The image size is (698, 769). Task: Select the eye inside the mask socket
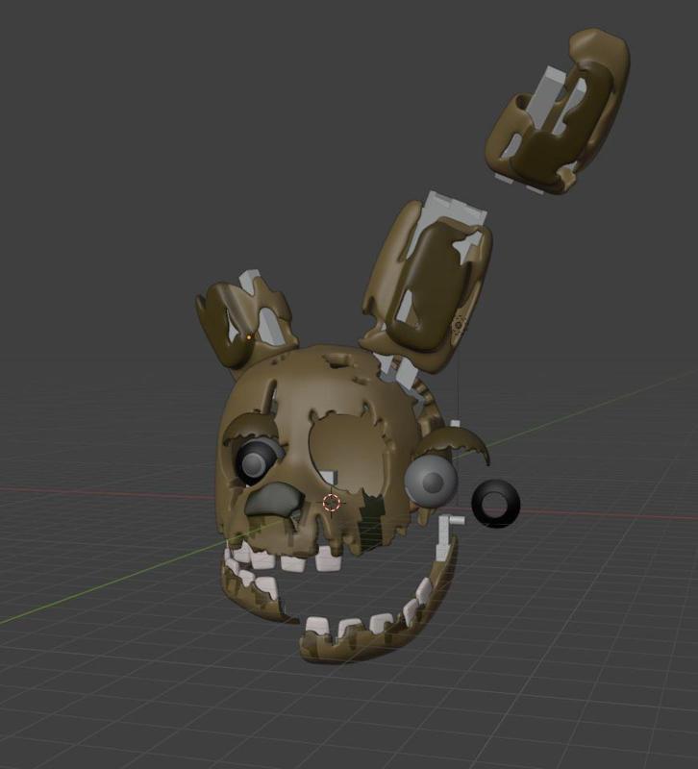pos(255,462)
